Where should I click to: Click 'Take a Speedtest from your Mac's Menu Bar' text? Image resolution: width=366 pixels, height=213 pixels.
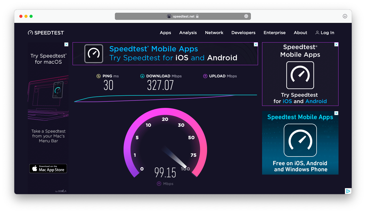pos(48,136)
